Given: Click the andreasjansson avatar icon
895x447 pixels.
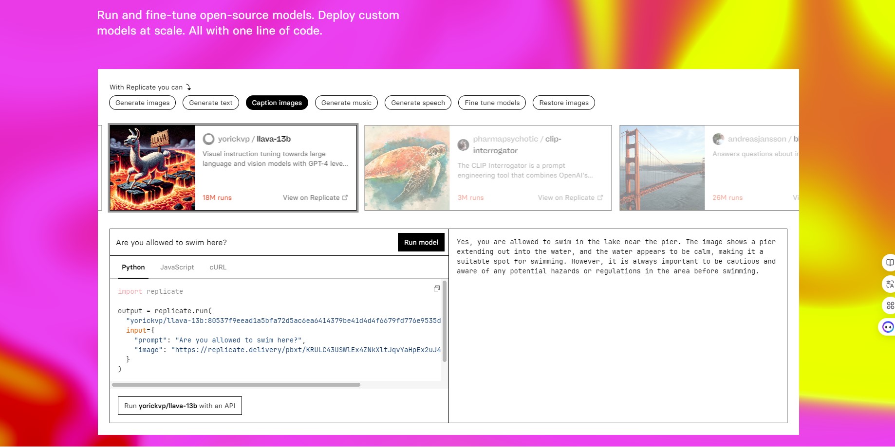Looking at the screenshot, I should [x=718, y=139].
